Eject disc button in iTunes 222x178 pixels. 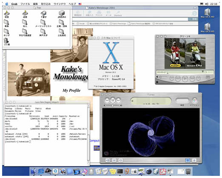(194, 160)
